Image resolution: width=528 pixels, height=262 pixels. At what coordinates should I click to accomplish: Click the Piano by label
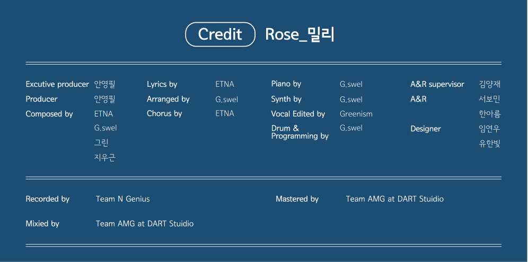[286, 84]
